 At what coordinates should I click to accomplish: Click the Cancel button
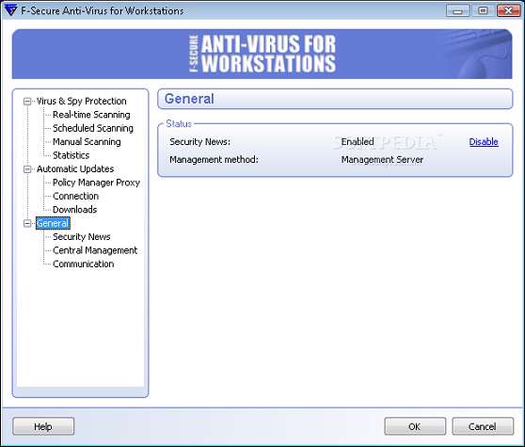[x=483, y=426]
